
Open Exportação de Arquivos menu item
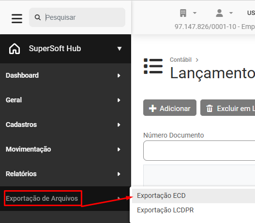tap(65, 198)
